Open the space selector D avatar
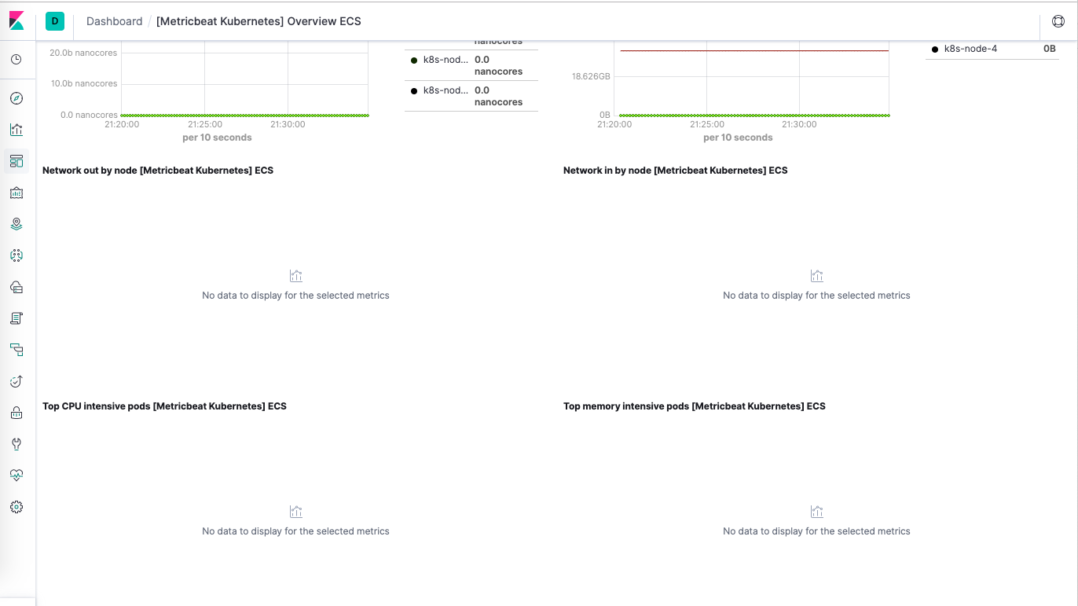1078x606 pixels. coord(55,21)
